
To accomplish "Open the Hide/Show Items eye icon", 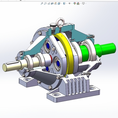I will click(x=69, y=4).
